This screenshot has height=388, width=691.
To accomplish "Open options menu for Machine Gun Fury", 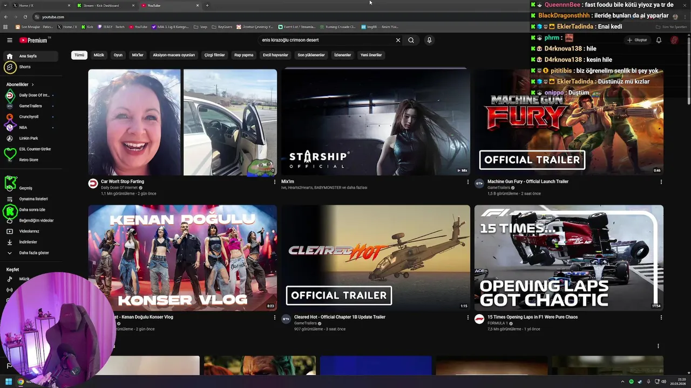I will [661, 182].
